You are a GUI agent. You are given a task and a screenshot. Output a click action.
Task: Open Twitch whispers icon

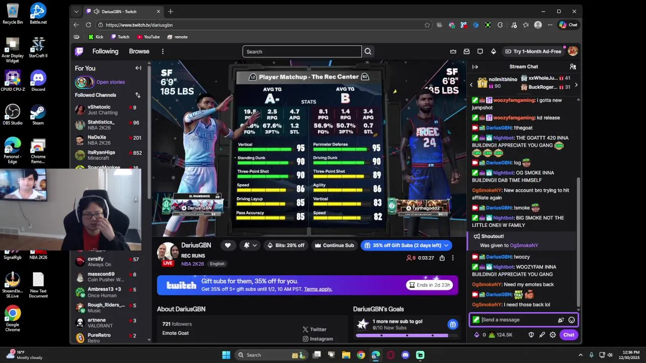(480, 51)
